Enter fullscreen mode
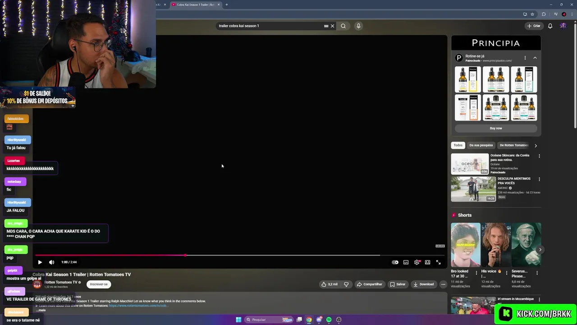 [x=438, y=262]
